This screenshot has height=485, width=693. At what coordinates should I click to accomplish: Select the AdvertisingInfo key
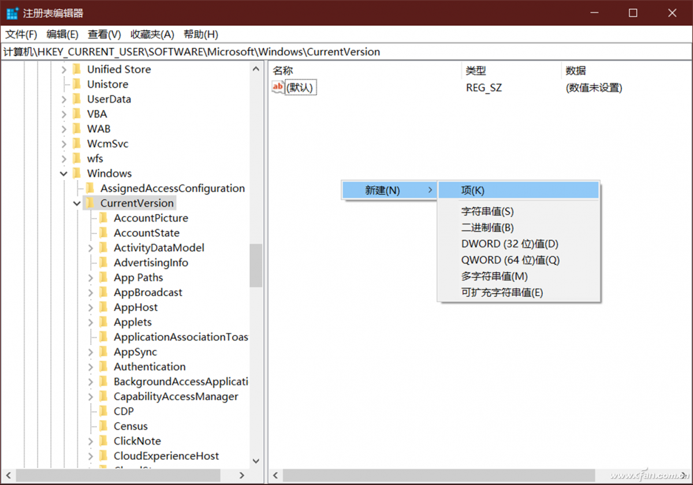[x=151, y=263]
